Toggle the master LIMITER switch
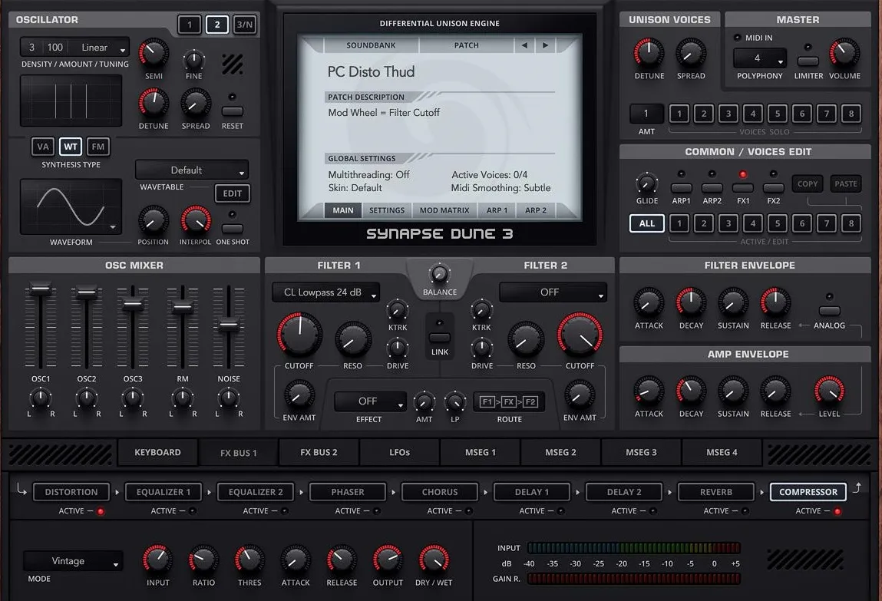 808,61
